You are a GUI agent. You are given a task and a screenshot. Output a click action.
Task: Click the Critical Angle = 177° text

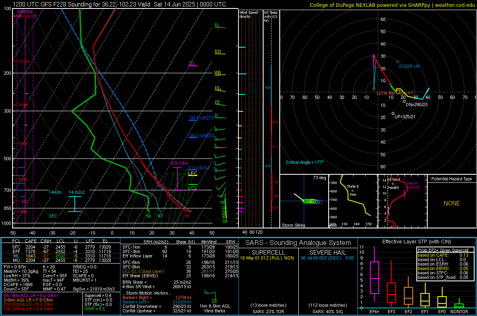click(x=305, y=162)
